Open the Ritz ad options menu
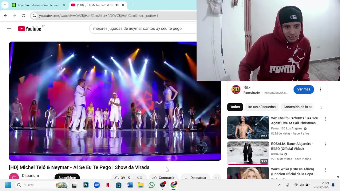The image size is (340, 191). (320, 90)
